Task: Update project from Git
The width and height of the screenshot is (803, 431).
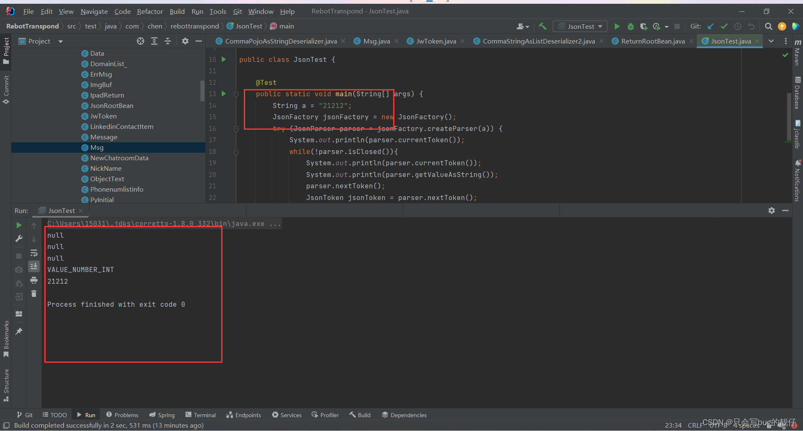Action: (x=710, y=26)
